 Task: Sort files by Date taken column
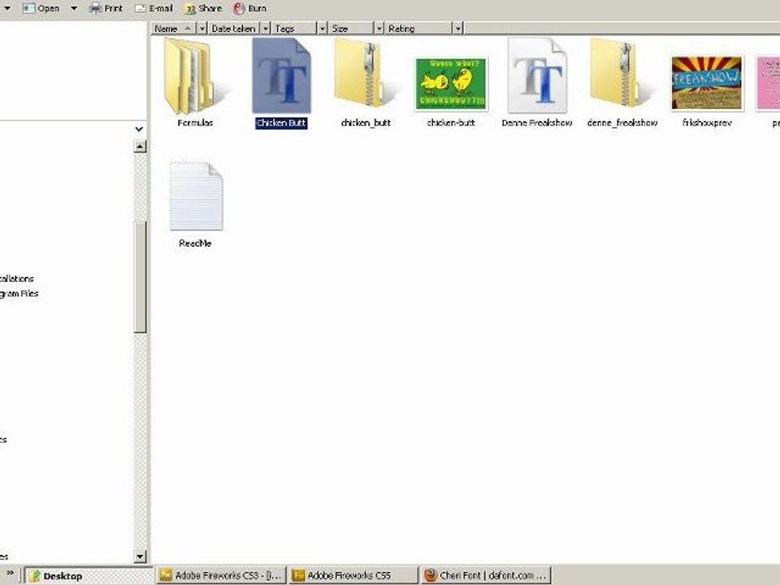tap(234, 28)
